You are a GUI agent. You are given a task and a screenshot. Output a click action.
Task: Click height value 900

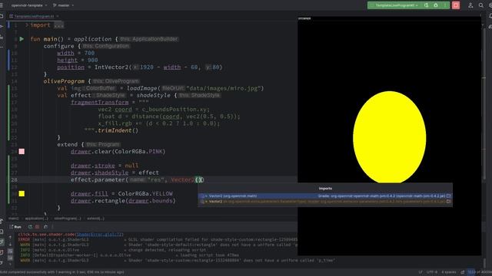pyautogui.click(x=92, y=60)
